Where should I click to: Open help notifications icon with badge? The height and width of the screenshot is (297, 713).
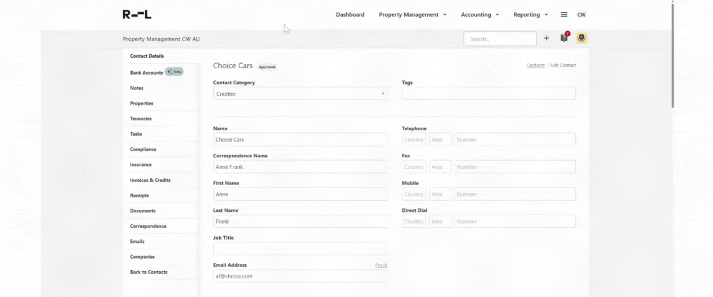pos(564,38)
